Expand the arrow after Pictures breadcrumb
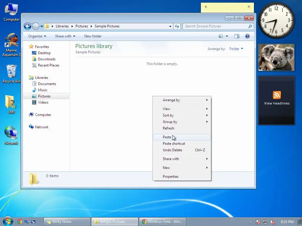The height and width of the screenshot is (226, 302). [91, 26]
